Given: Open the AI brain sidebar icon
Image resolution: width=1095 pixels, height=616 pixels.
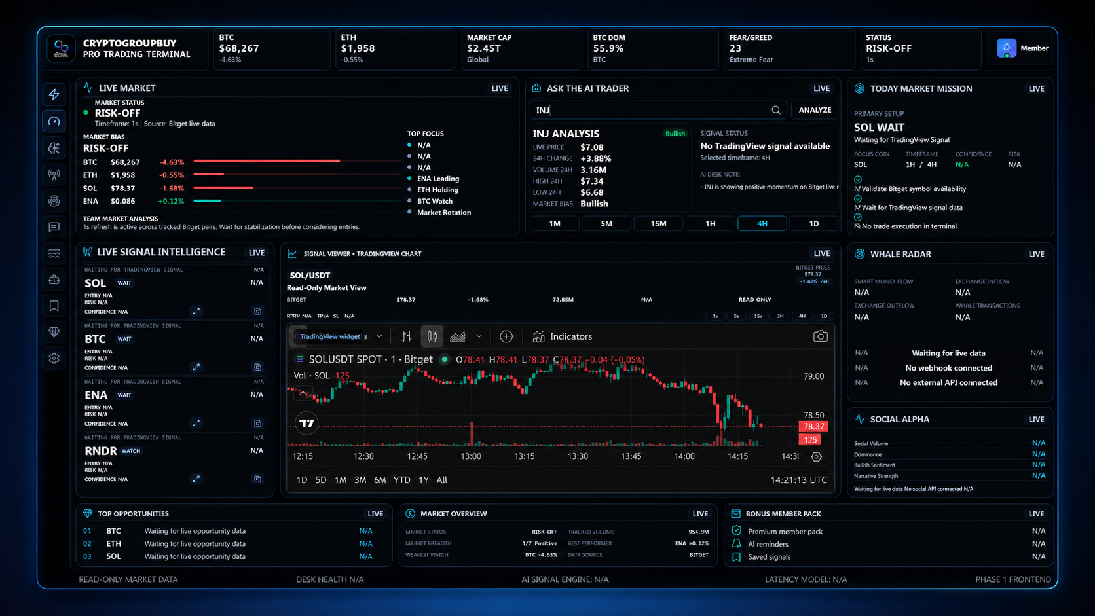Looking at the screenshot, I should coord(54,148).
